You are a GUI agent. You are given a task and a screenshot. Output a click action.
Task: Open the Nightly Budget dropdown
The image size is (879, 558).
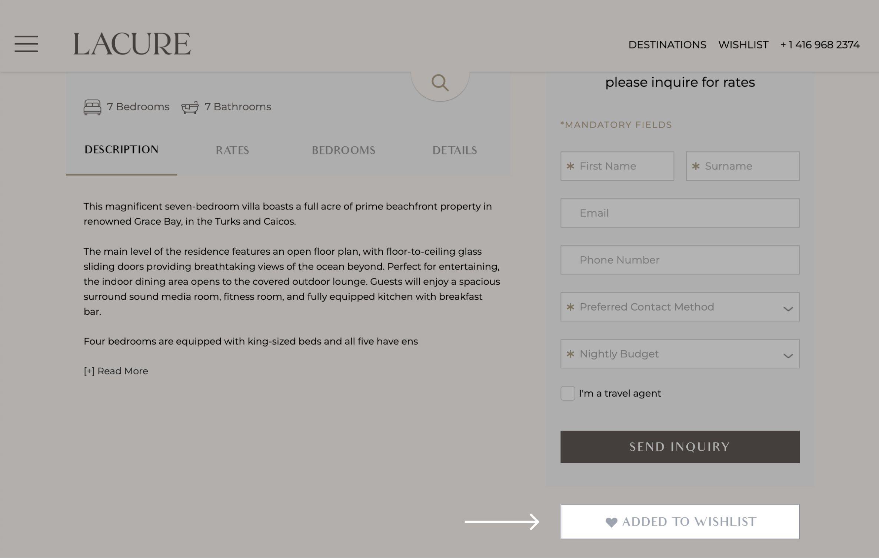click(x=679, y=354)
